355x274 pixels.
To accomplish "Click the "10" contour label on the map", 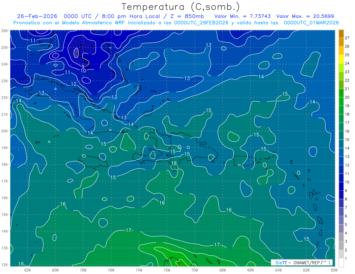I will [x=83, y=71].
